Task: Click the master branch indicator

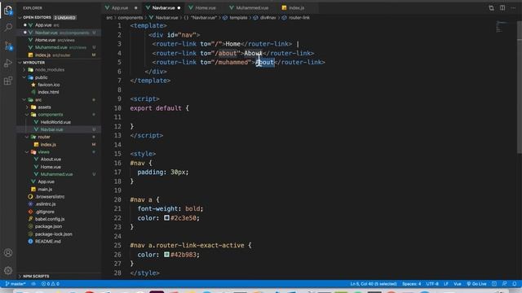Action: click(x=15, y=284)
